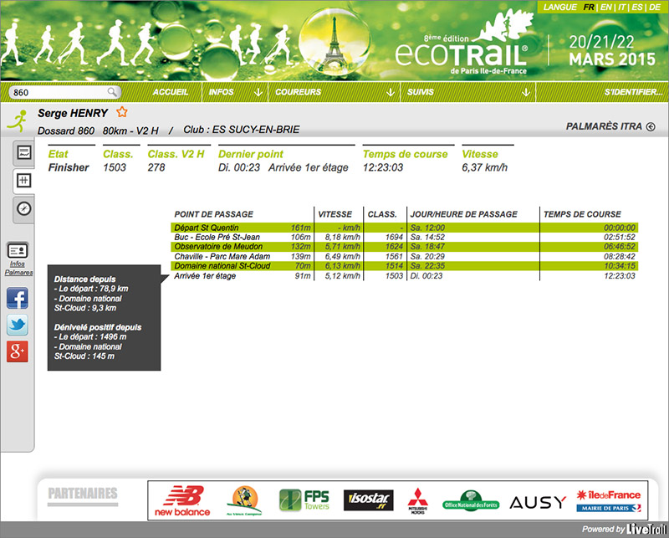Click the green running man icon
The height and width of the screenshot is (538, 669).
[17, 120]
